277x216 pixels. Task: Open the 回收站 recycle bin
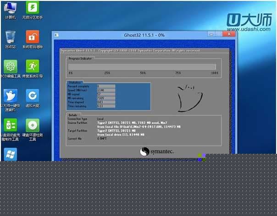point(10,38)
